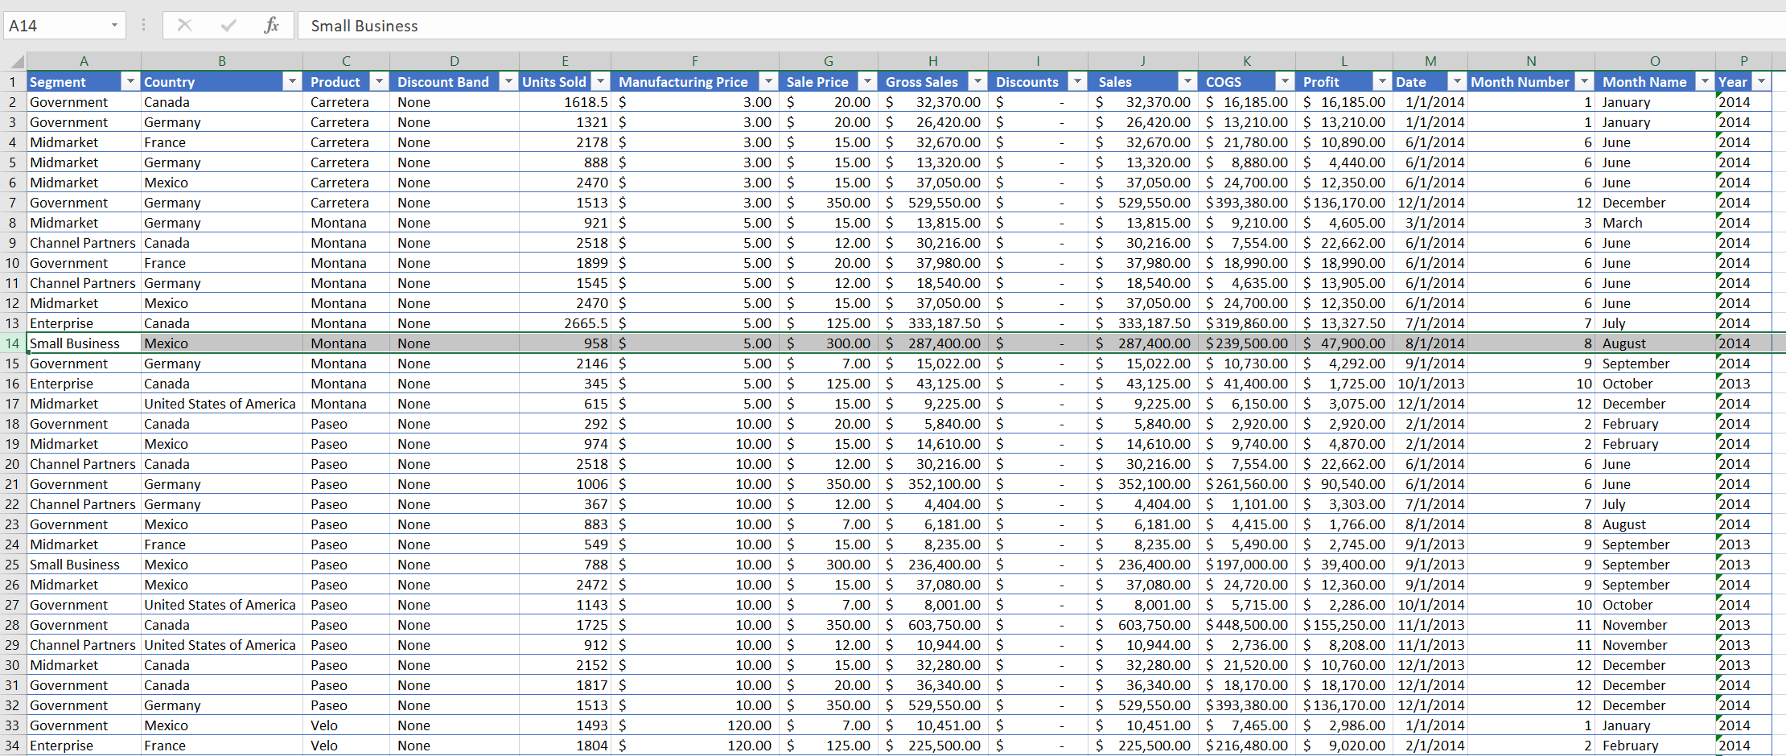Screen dimensions: 1786x756
Task: Click the Month Name header cell text
Action: coord(1644,82)
